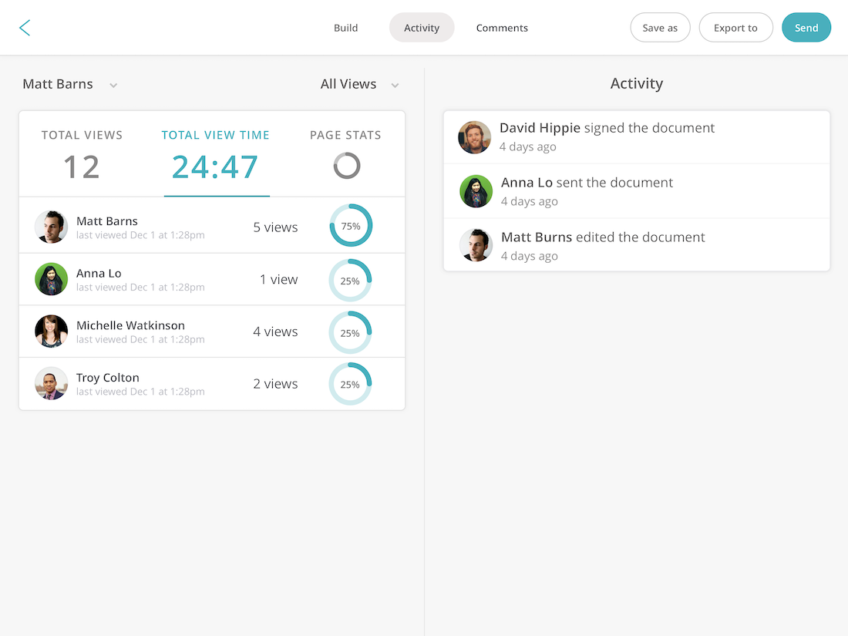The image size is (848, 636).
Task: Click the Export to button
Action: tap(735, 28)
